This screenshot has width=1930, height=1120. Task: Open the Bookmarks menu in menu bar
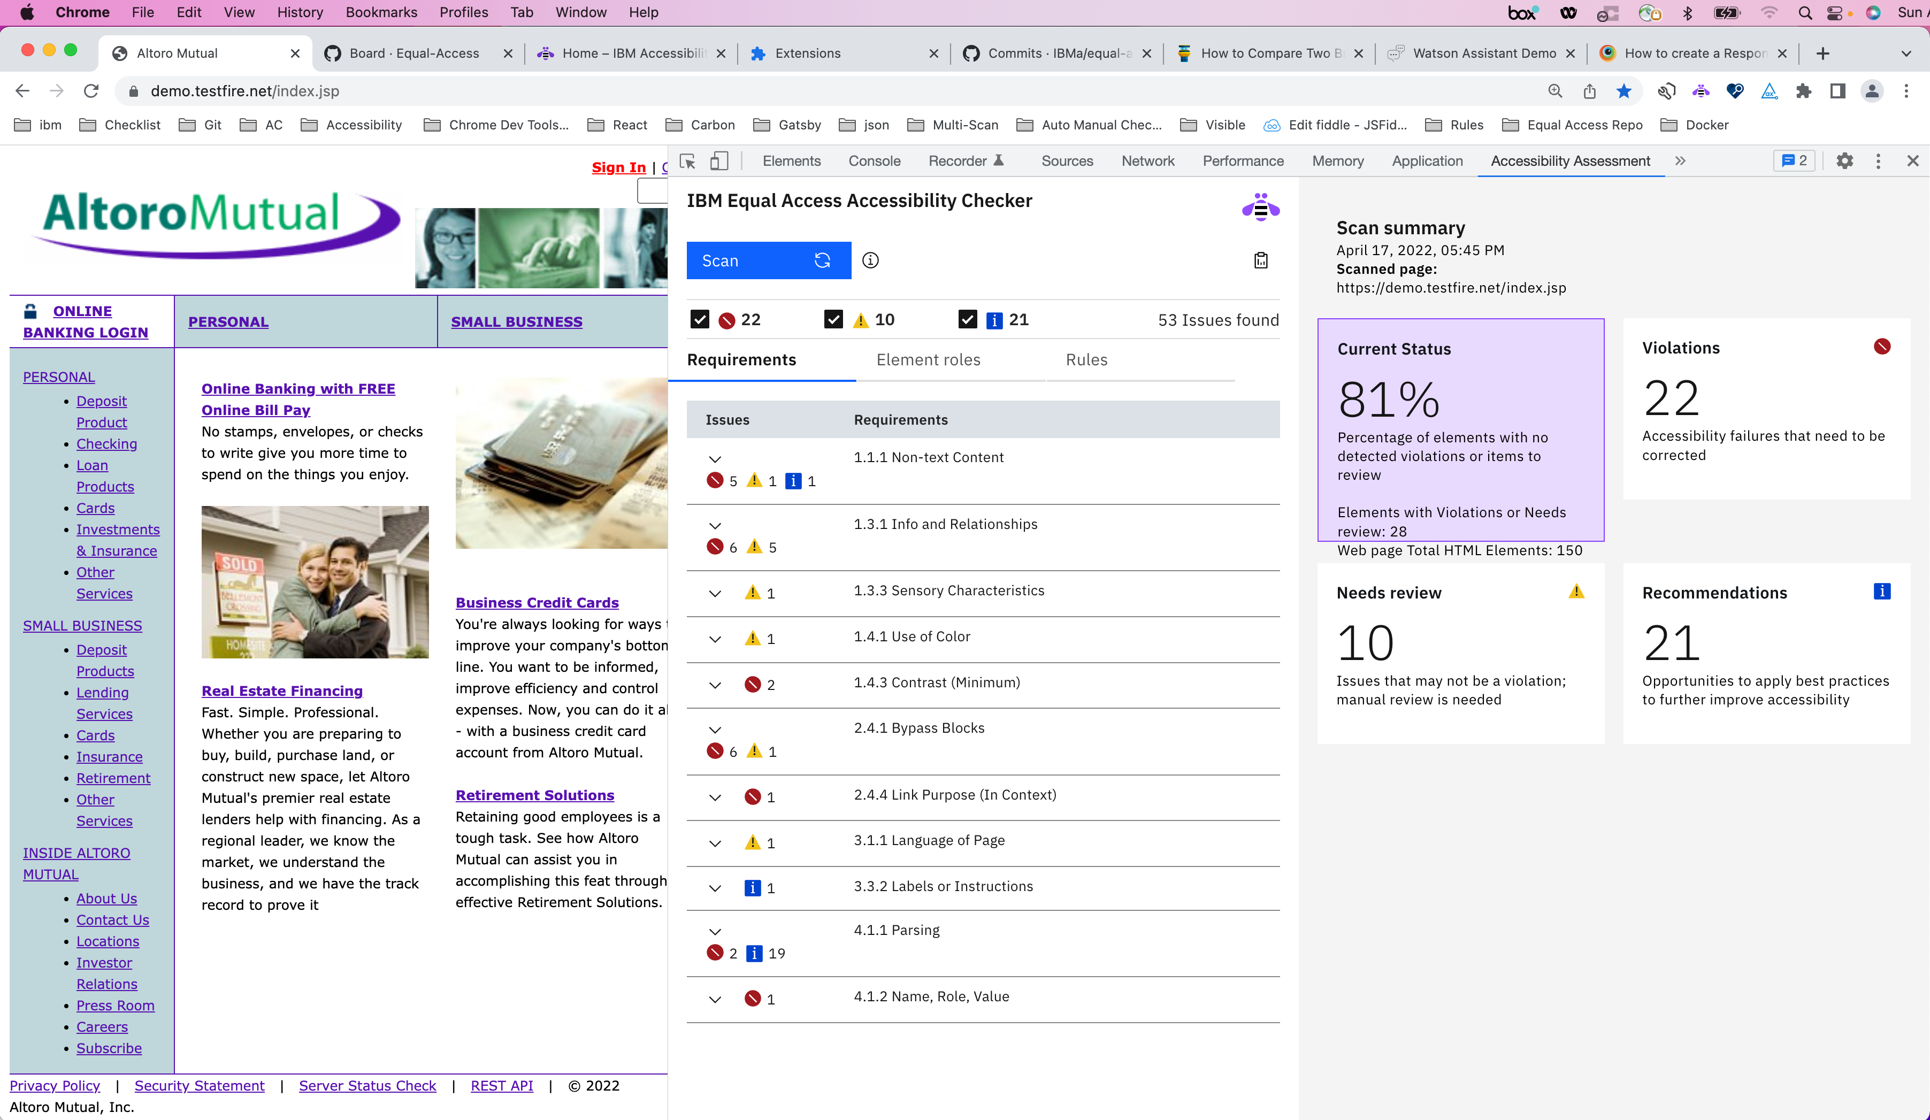coord(381,12)
